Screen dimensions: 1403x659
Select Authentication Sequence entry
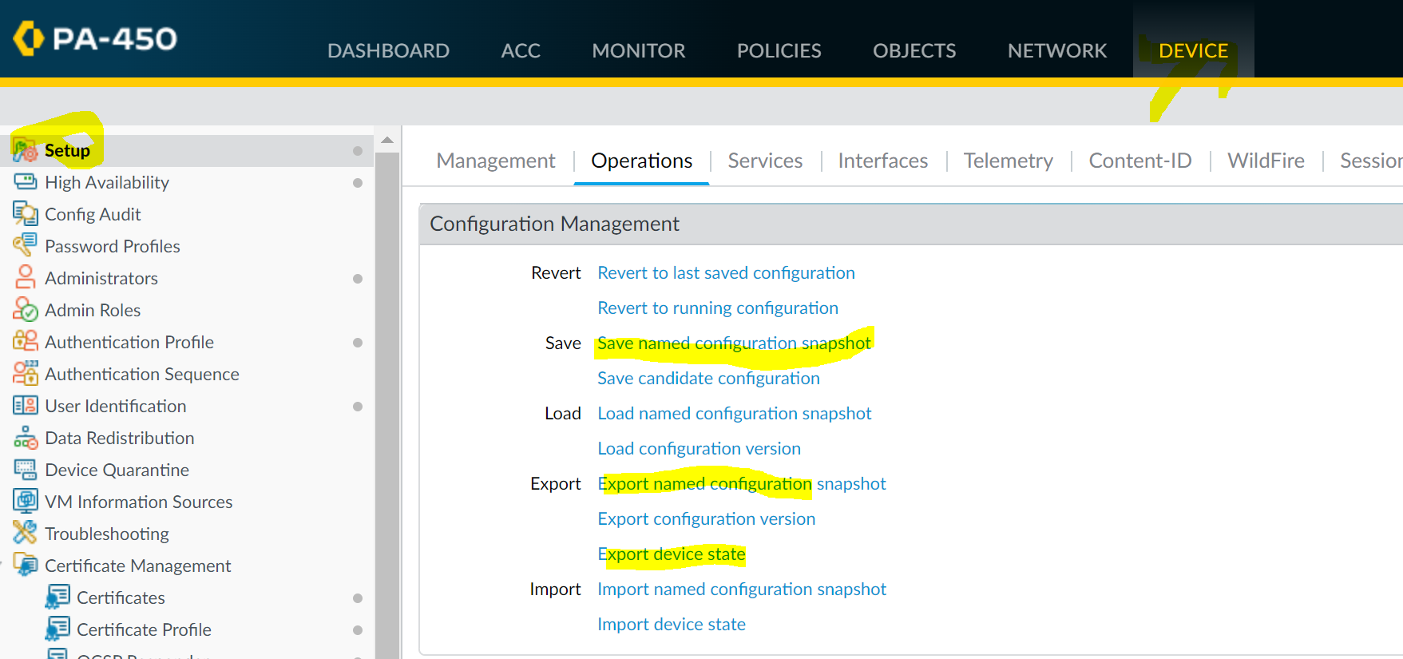pyautogui.click(x=142, y=374)
